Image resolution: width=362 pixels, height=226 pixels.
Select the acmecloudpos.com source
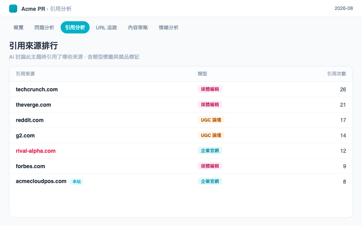coord(41,181)
